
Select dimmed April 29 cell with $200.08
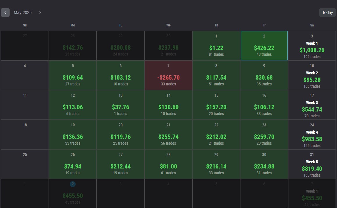(121, 46)
